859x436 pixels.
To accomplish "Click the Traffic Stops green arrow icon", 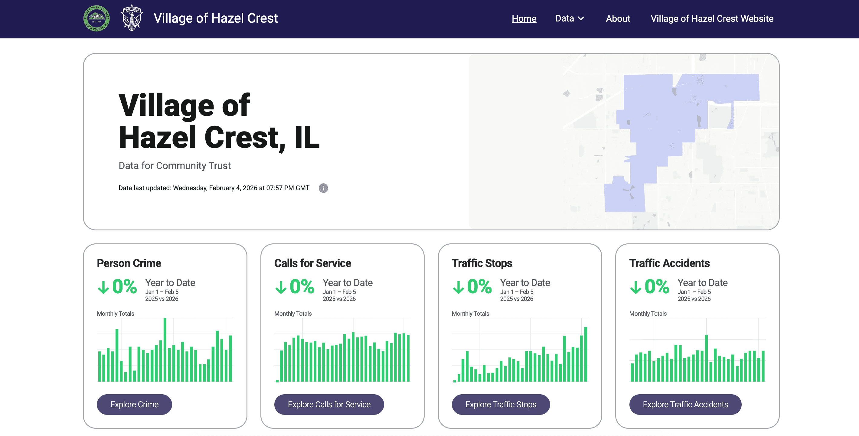I will tap(459, 287).
